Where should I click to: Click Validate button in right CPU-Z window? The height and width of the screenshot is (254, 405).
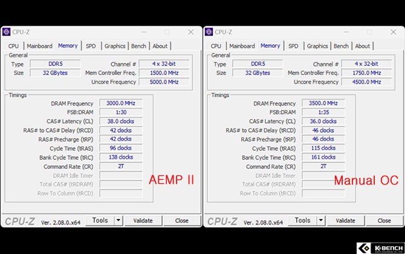[346, 220]
